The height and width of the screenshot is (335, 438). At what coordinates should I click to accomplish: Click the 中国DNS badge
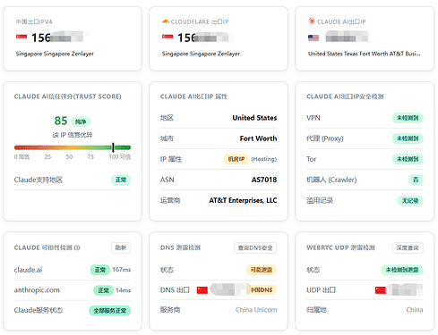[262, 290]
